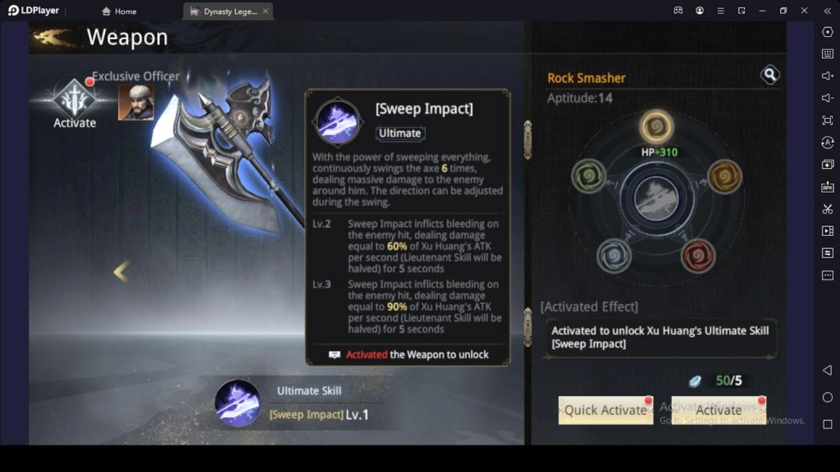The height and width of the screenshot is (472, 840).
Task: Switch to the Home tab
Action: point(119,11)
